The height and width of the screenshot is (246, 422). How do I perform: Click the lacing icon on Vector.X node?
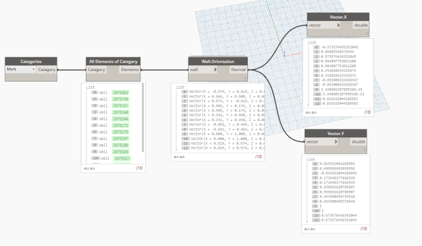367,34
